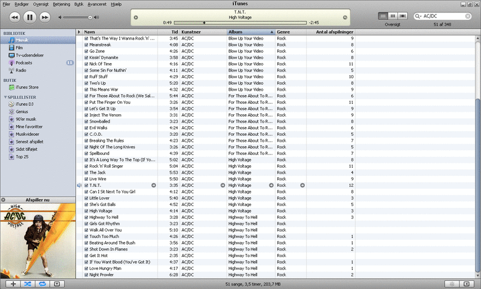Open search options magnifier dropdown

click(419, 16)
